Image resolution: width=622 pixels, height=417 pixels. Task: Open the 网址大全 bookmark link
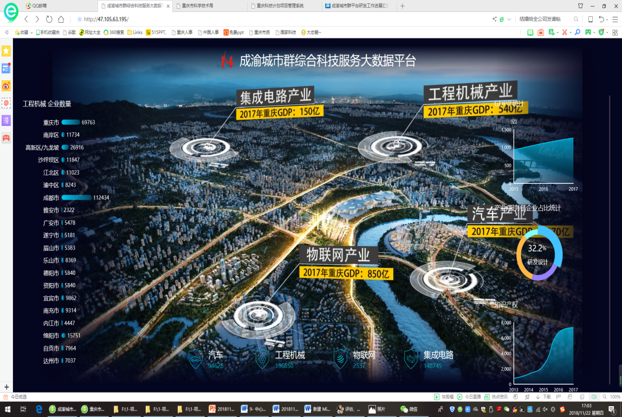coord(89,33)
